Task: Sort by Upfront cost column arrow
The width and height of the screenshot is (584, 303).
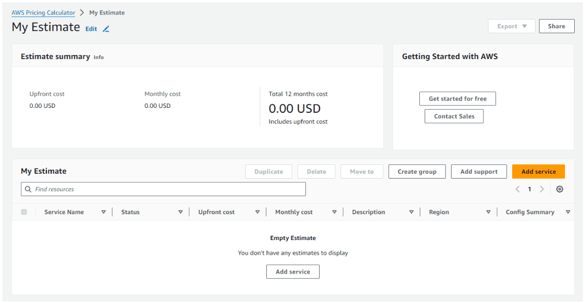Action: click(x=258, y=212)
